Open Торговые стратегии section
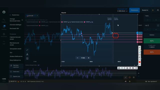This screenshot has height=90, width=160. (x=16, y=66)
